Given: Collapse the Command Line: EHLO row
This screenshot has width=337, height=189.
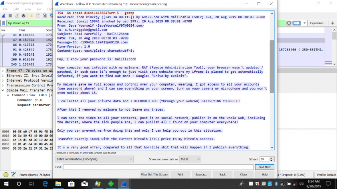Looking at the screenshot, I should point(8,95).
